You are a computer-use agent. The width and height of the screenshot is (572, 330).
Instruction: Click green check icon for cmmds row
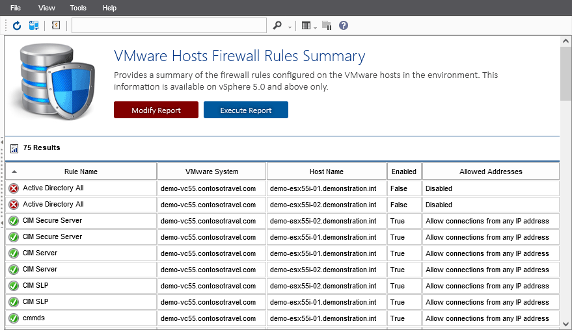tap(14, 318)
